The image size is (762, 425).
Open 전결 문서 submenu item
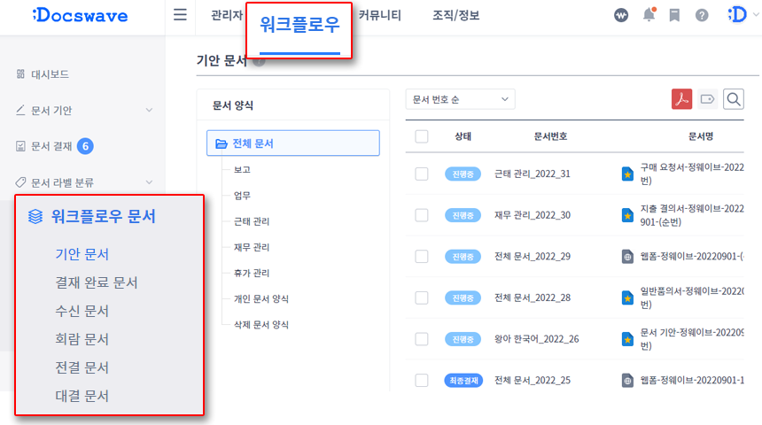point(82,367)
